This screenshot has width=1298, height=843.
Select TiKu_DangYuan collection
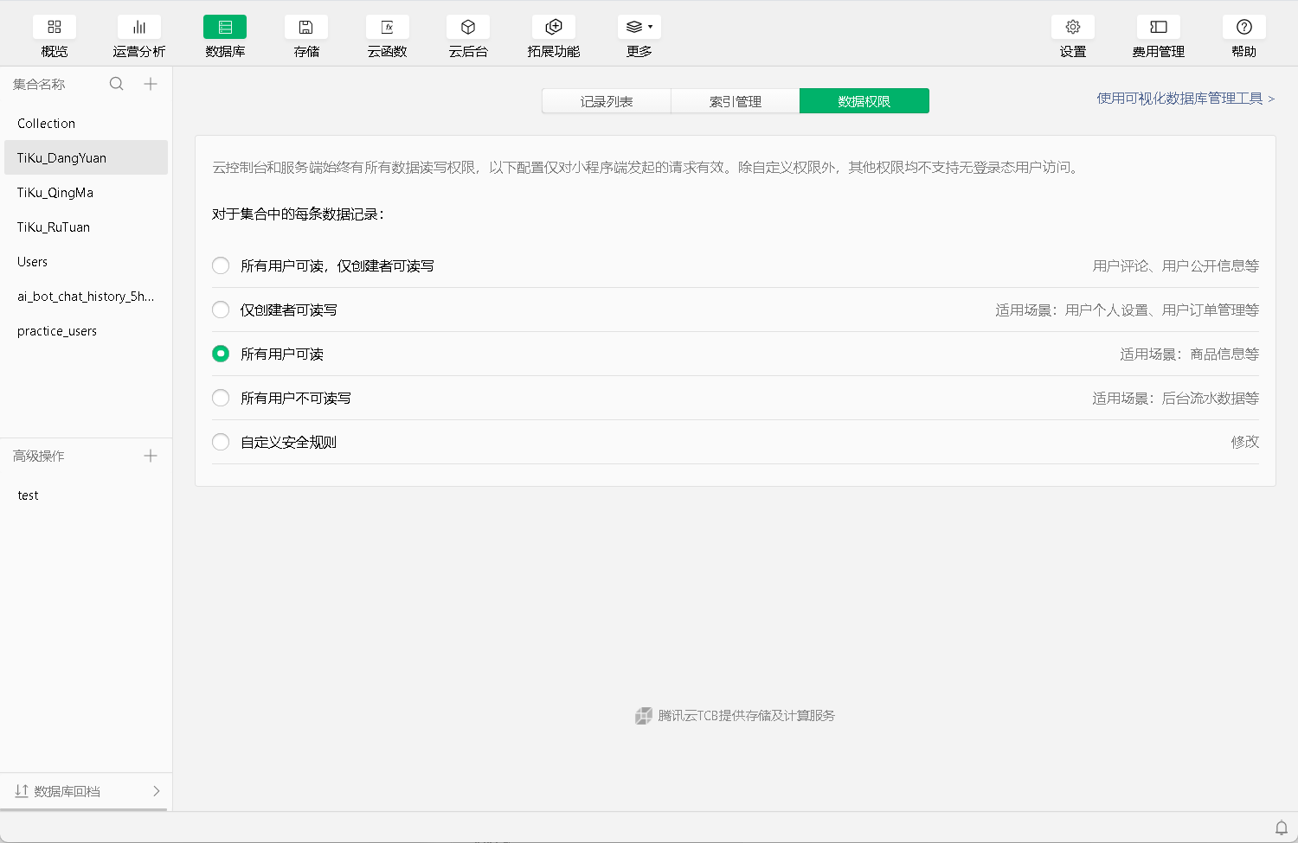pyautogui.click(x=84, y=157)
